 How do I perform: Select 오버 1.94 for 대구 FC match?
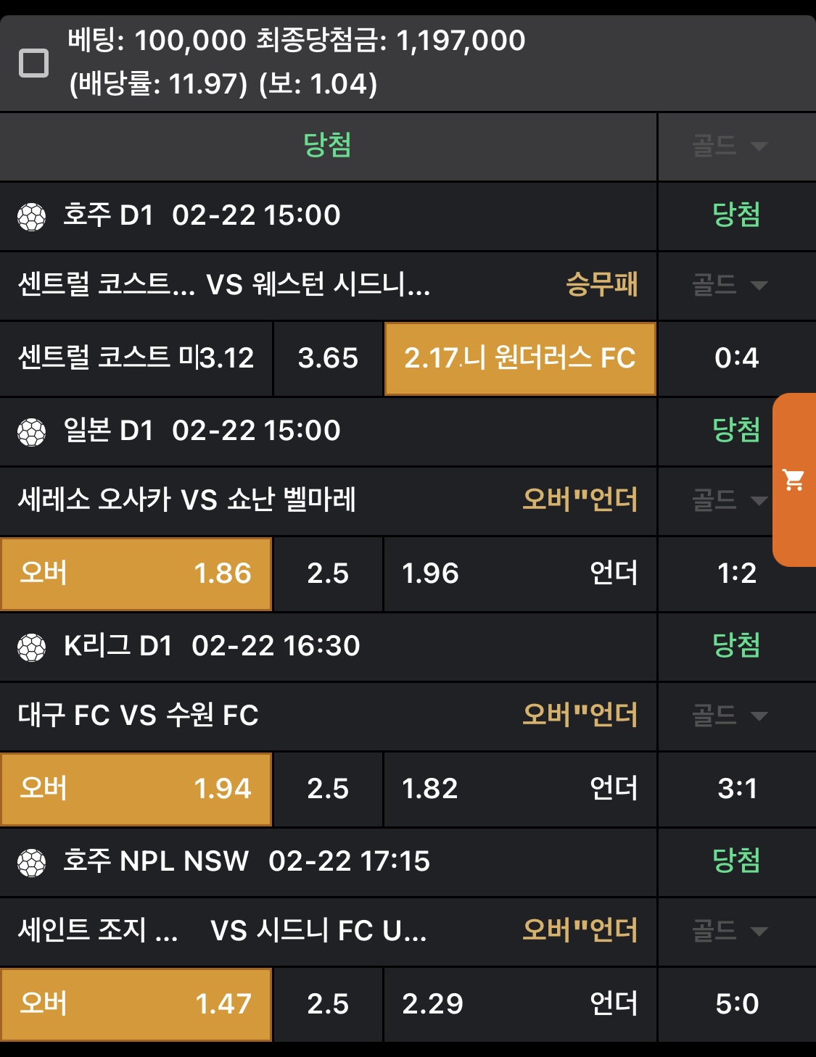(x=136, y=789)
